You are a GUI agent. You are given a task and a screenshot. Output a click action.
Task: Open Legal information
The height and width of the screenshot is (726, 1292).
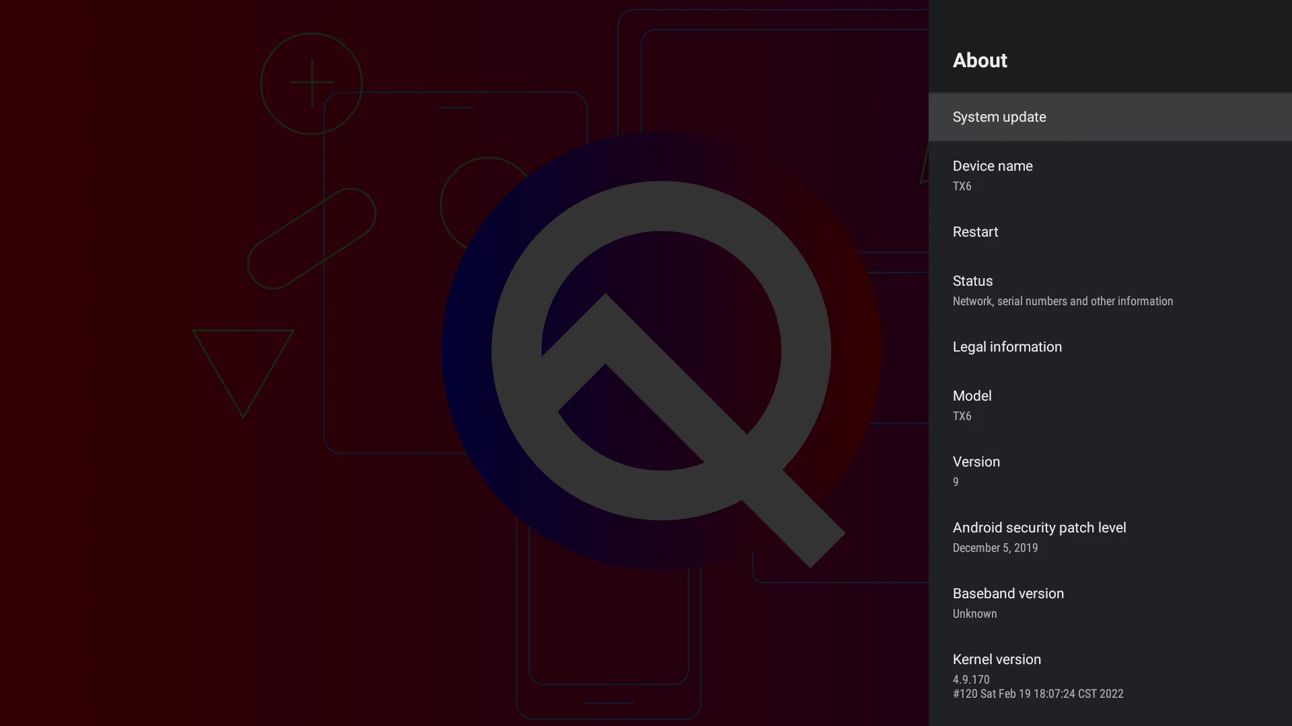(x=1109, y=347)
